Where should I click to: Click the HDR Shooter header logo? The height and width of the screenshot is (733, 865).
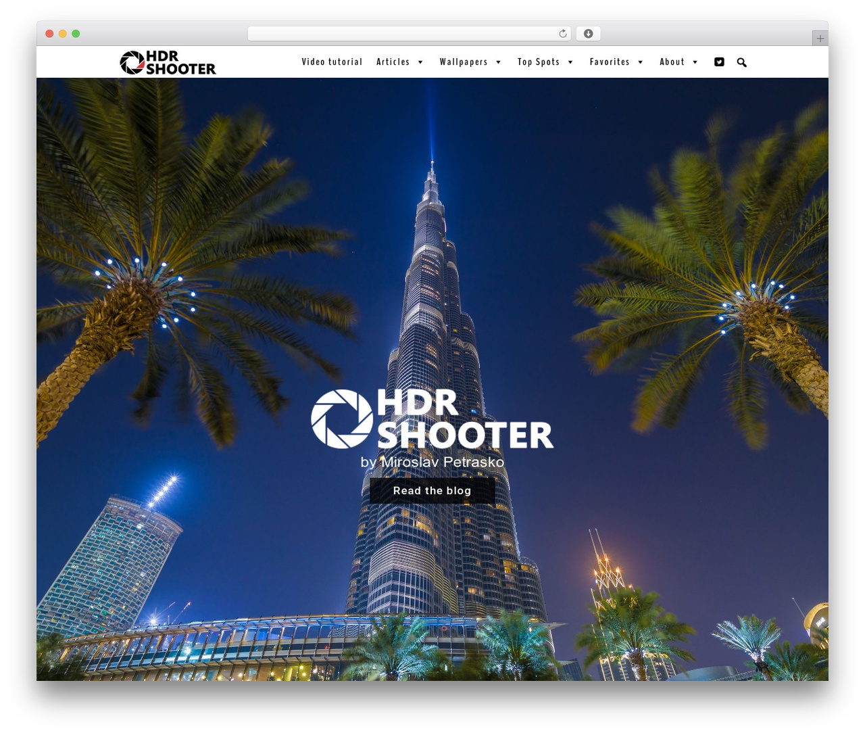coord(168,62)
